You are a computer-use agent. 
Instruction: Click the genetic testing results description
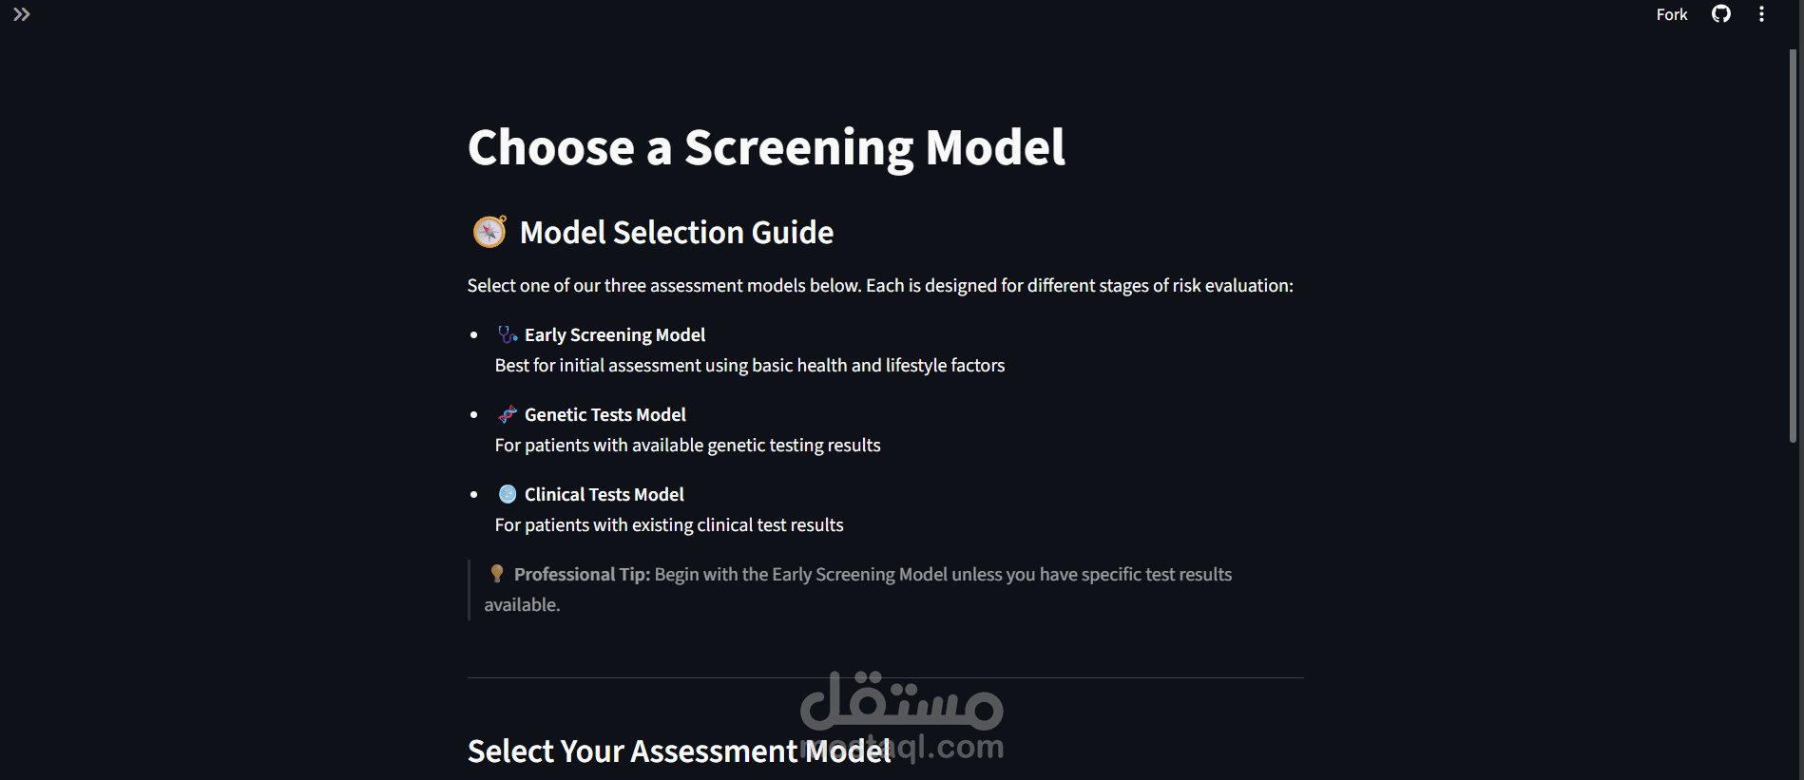(688, 445)
